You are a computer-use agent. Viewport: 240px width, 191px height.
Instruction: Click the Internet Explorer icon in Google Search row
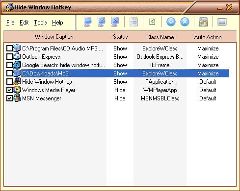pyautogui.click(x=17, y=65)
